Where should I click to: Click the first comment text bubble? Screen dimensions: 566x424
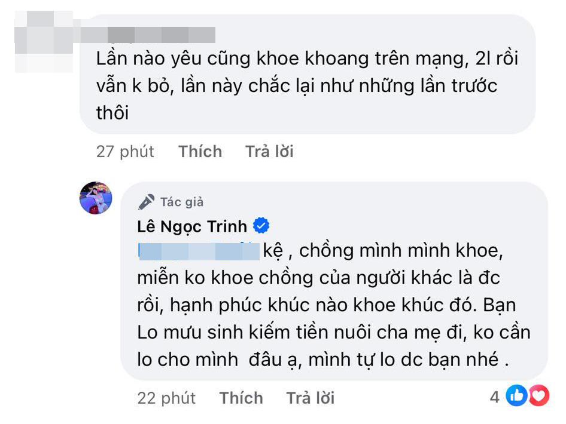tap(308, 74)
